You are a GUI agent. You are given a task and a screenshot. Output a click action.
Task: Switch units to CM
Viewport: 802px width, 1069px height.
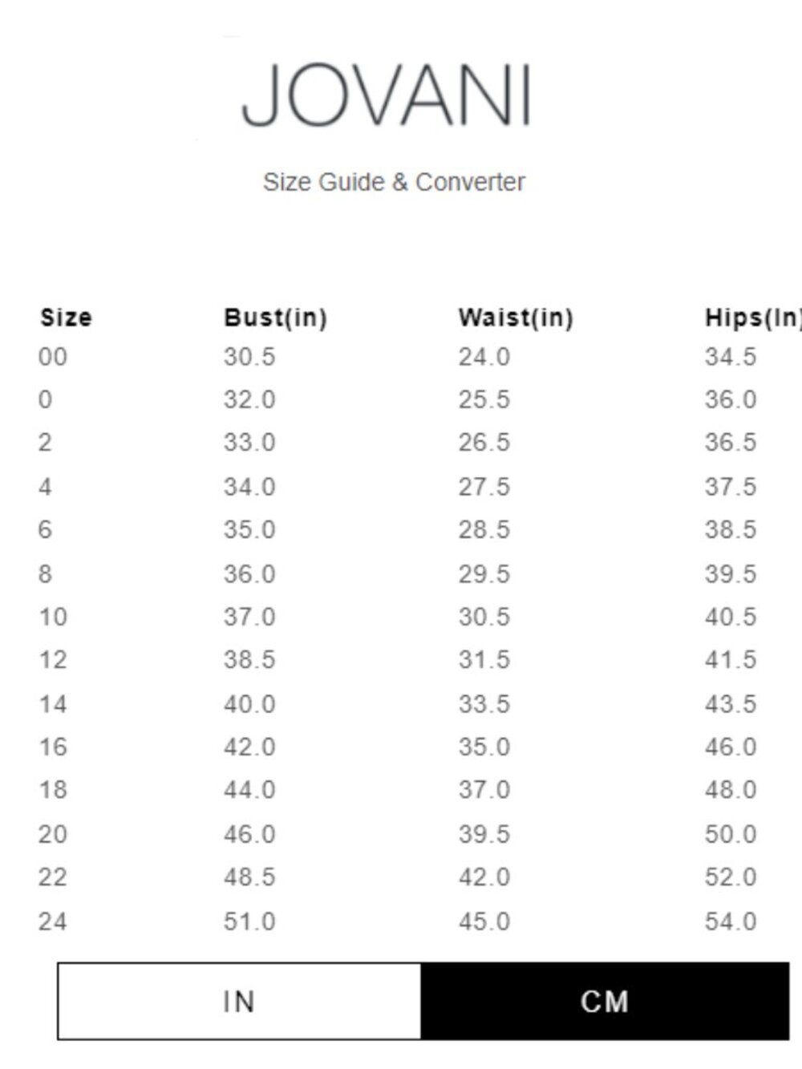606,1001
